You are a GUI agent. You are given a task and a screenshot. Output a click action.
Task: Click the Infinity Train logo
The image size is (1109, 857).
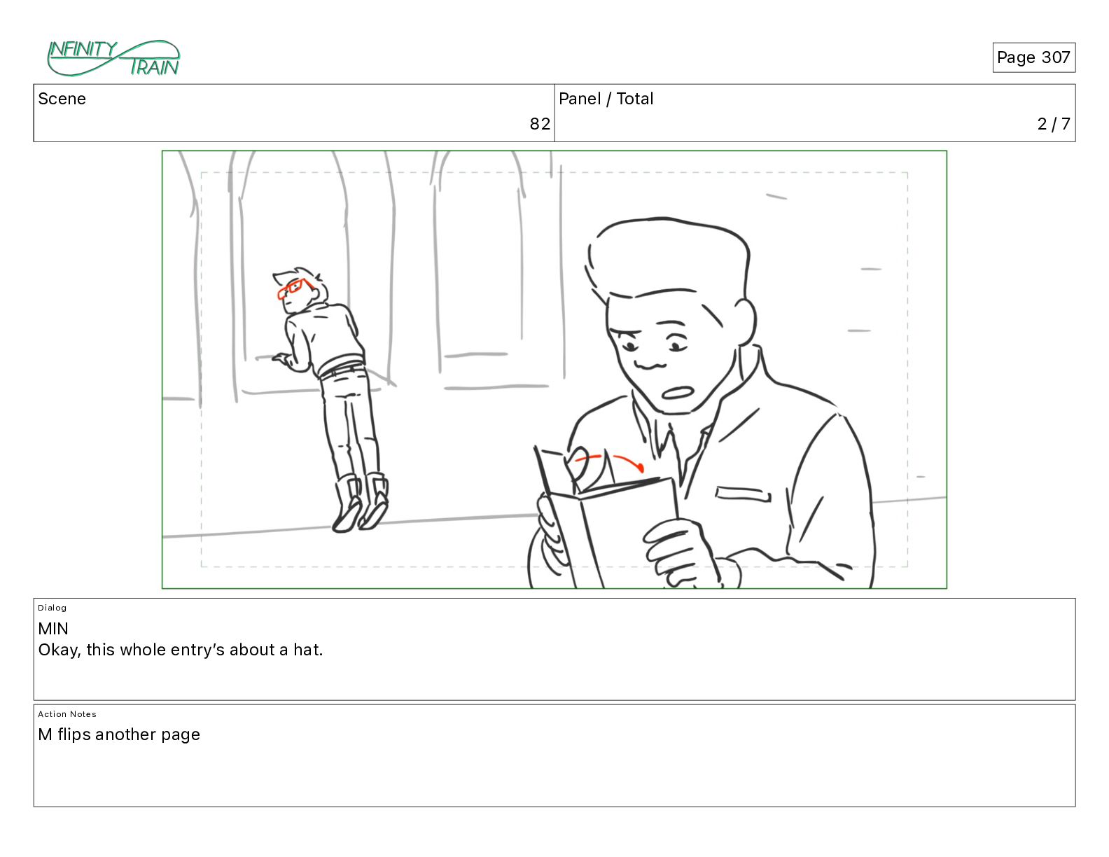coord(113,58)
